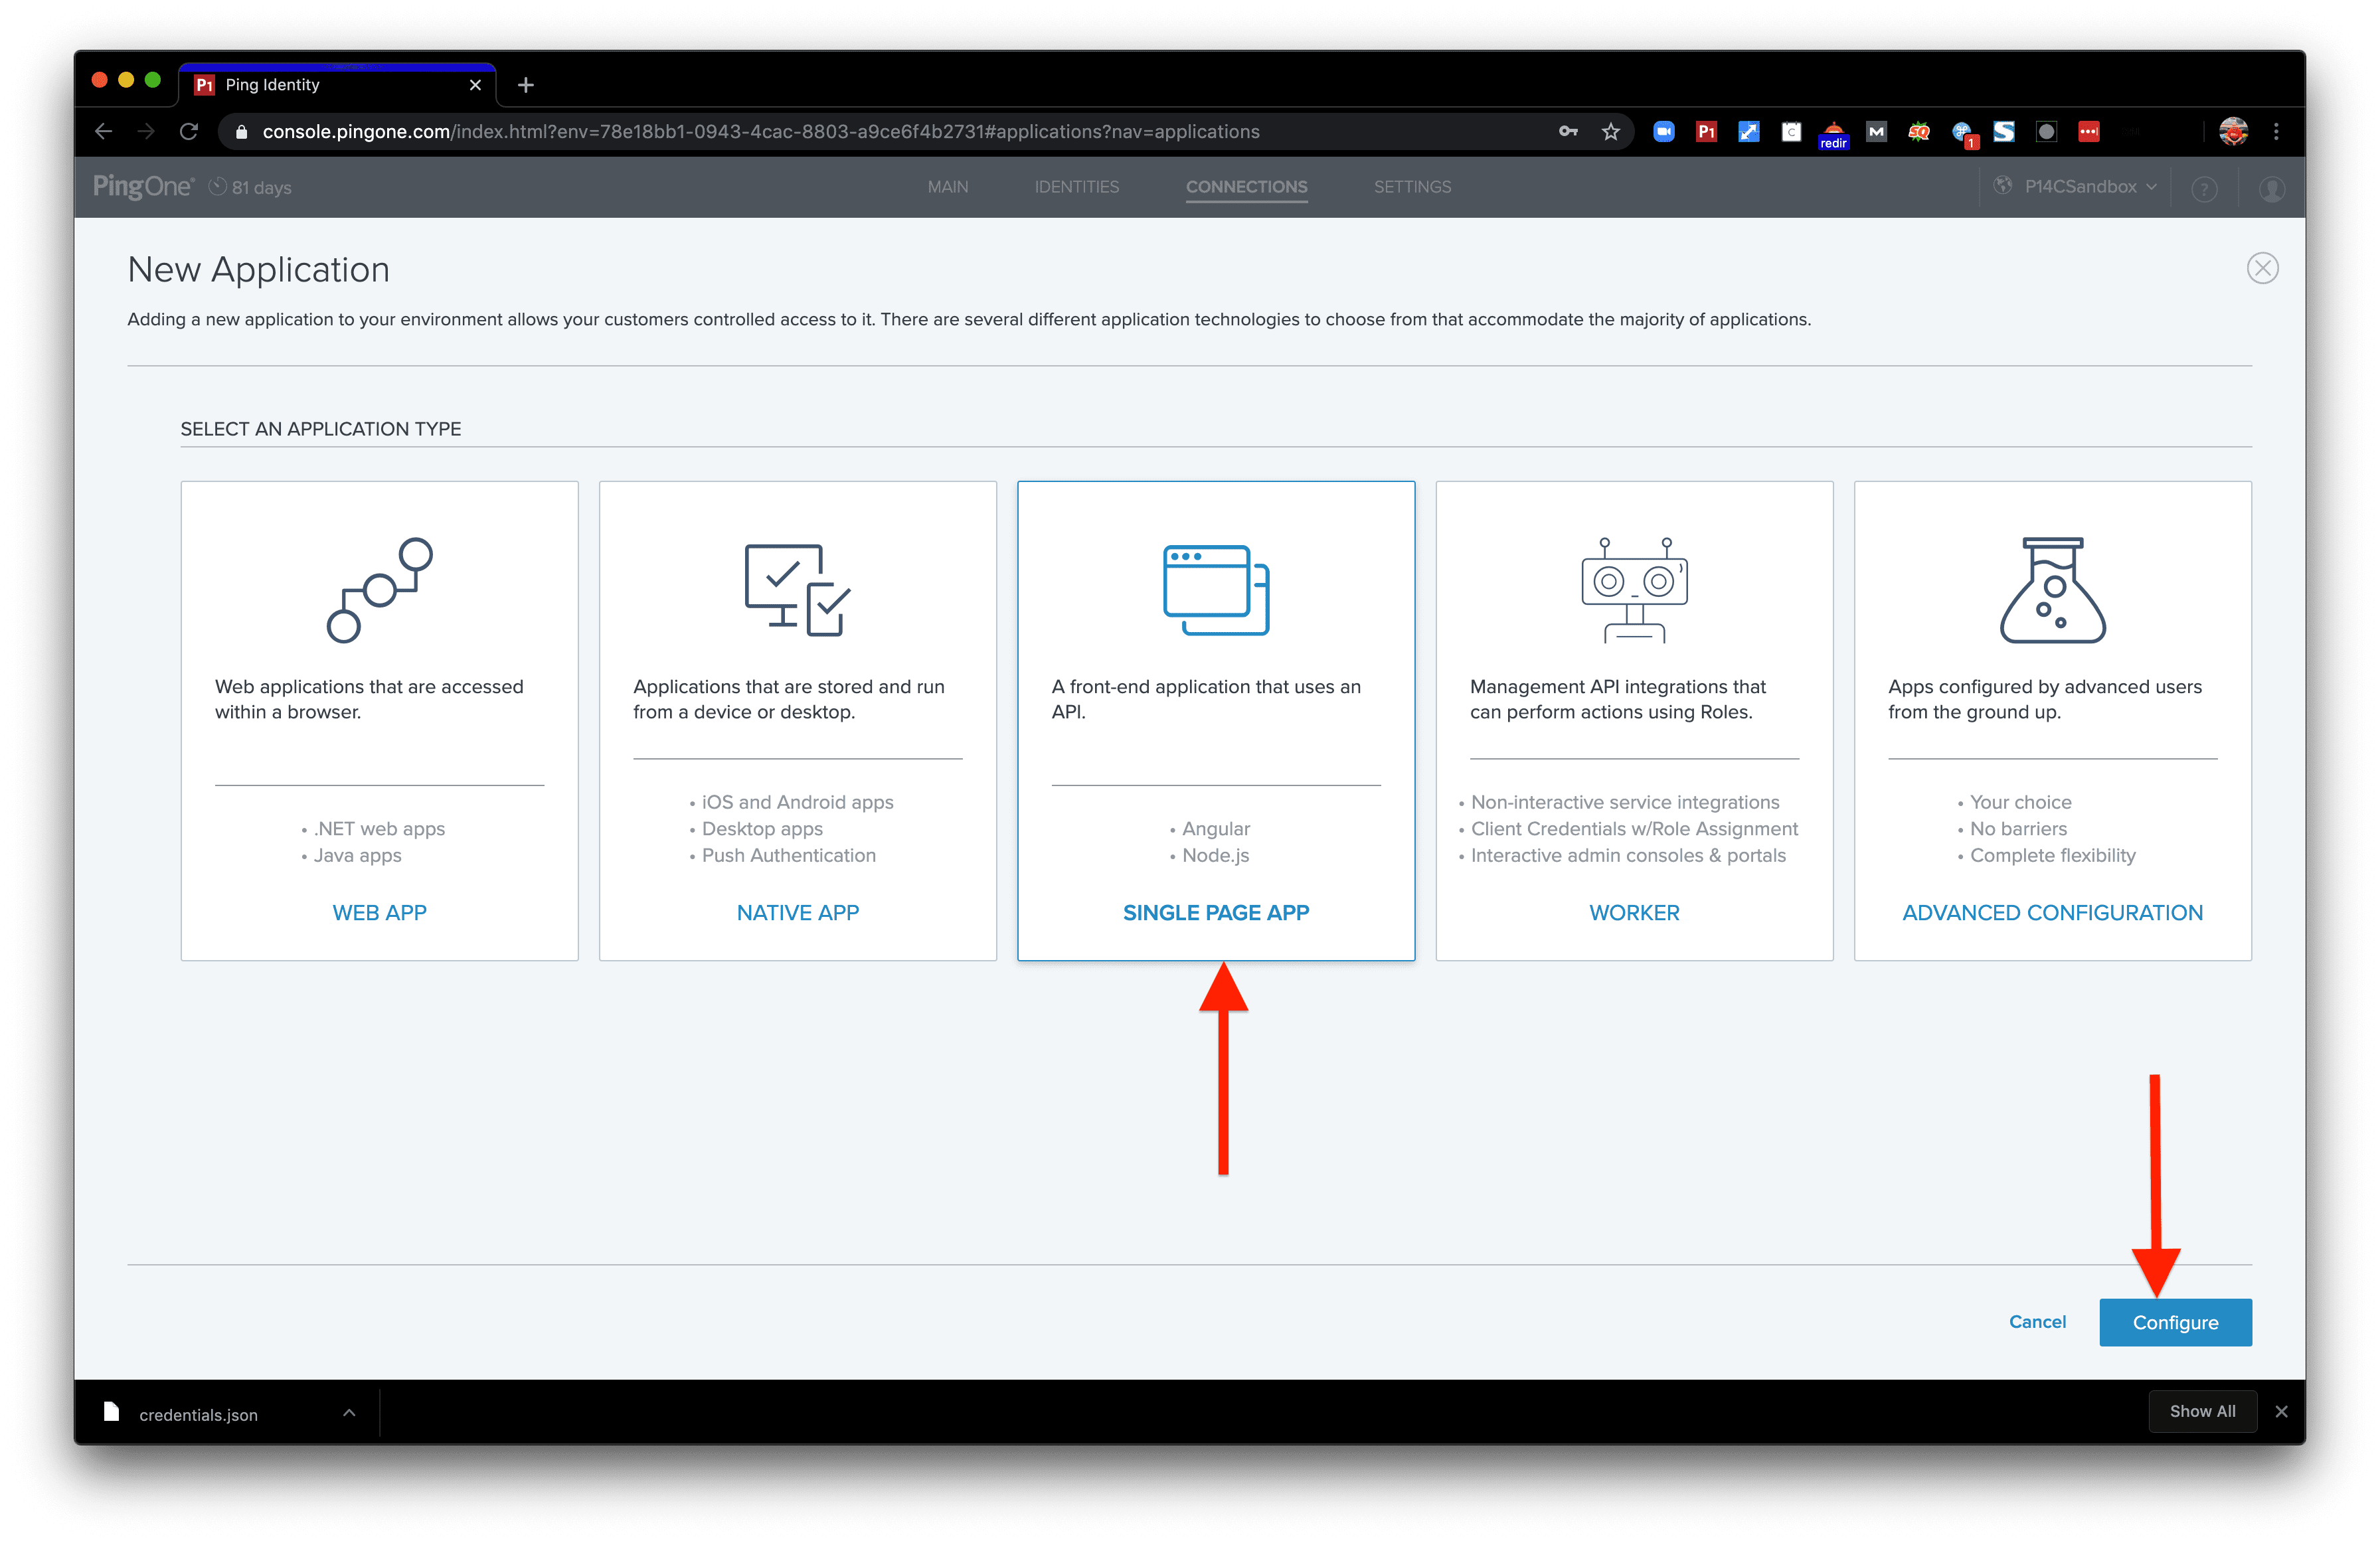Select the Native App devices icon
2380x1543 pixels.
(x=798, y=590)
